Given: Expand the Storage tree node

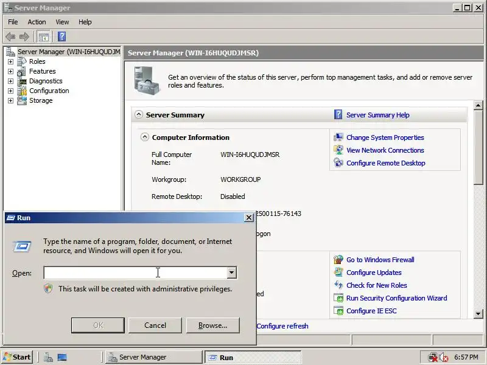Looking at the screenshot, I should pyautogui.click(x=10, y=100).
